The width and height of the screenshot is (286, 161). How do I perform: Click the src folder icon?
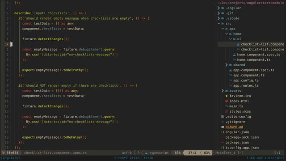[x=223, y=24]
